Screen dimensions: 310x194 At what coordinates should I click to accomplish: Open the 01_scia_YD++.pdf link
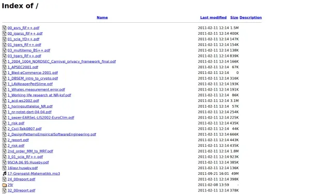(23, 39)
